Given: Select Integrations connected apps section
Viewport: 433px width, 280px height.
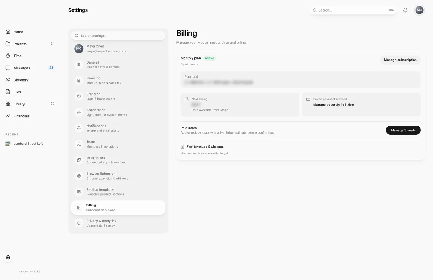Looking at the screenshot, I should click(118, 160).
